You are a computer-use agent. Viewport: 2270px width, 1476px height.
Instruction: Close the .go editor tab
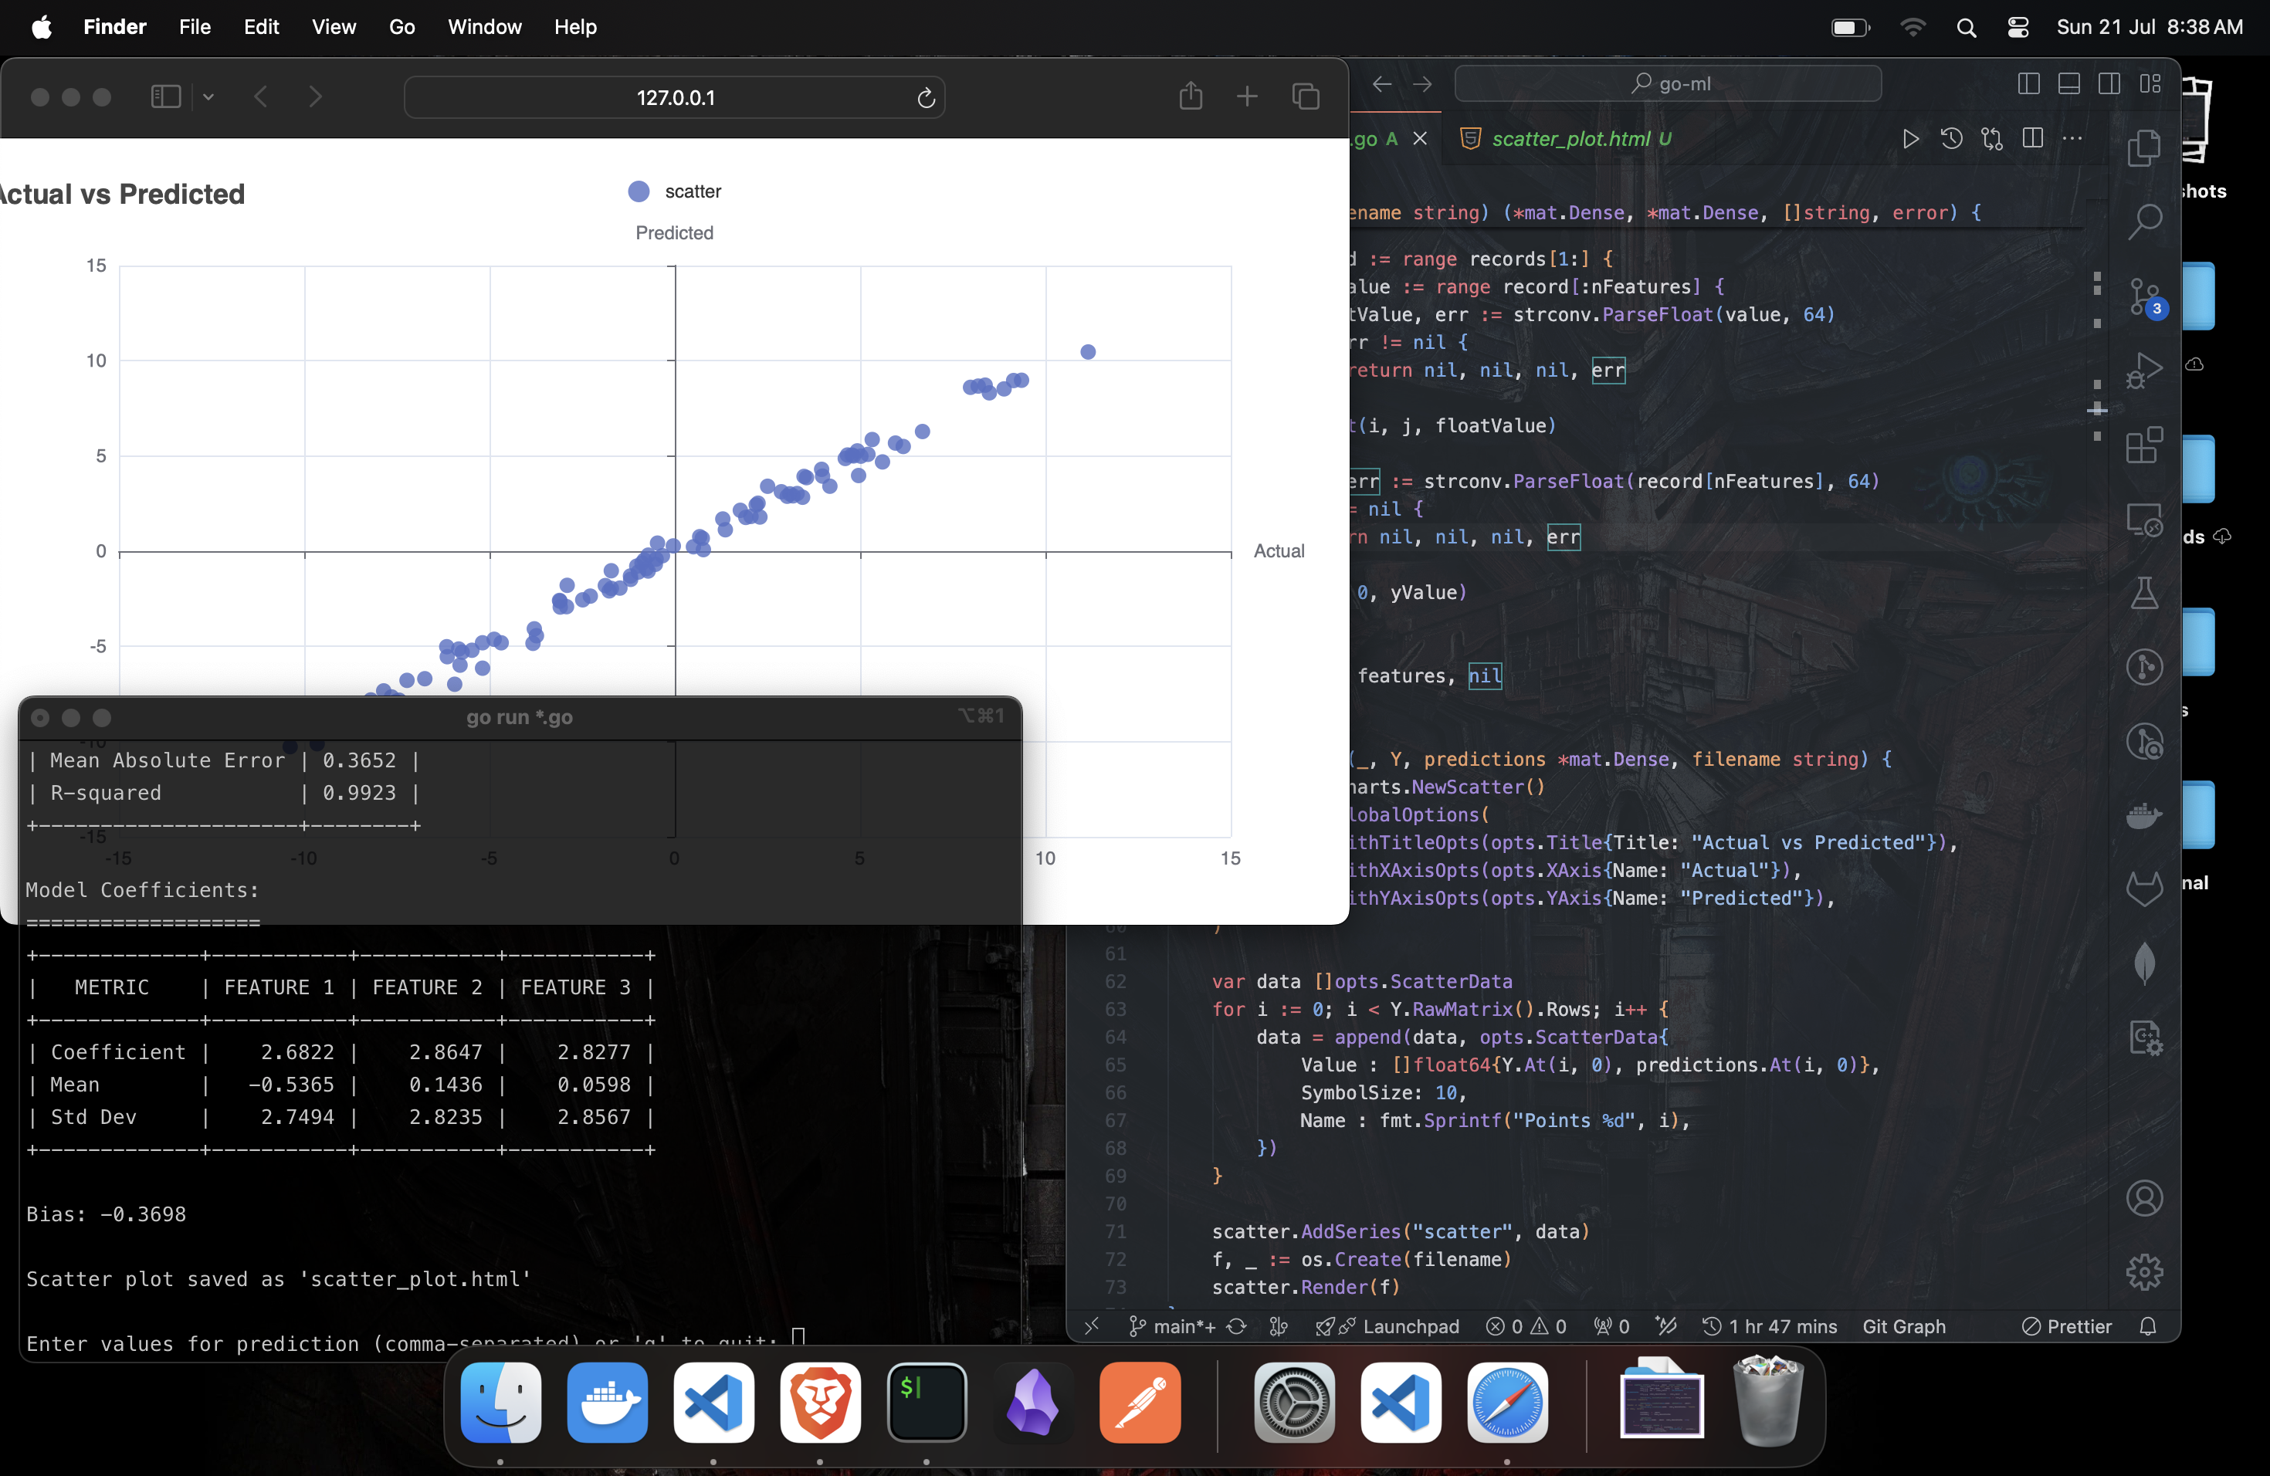click(1420, 139)
